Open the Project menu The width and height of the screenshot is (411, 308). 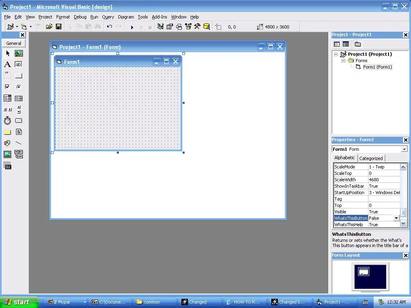[x=45, y=17]
